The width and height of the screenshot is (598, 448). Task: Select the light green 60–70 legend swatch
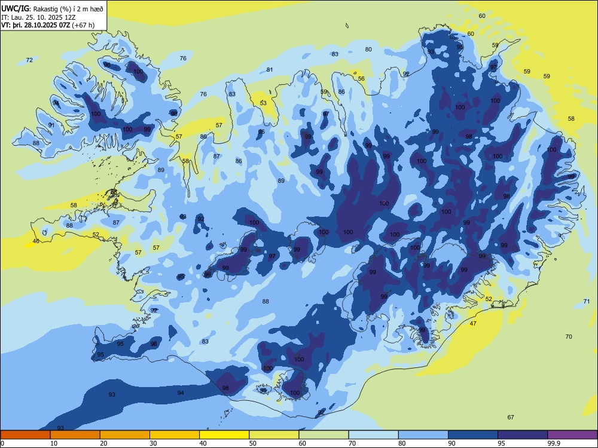coord(324,435)
